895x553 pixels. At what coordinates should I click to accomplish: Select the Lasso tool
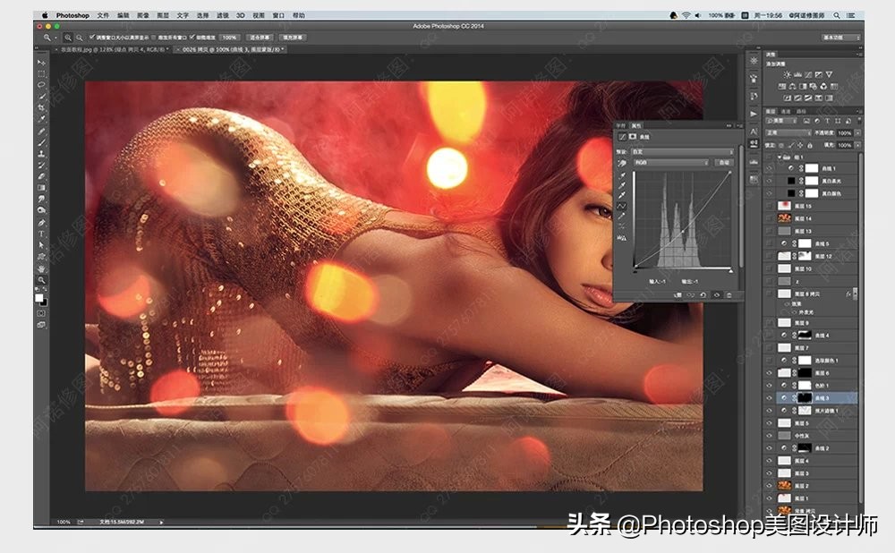click(x=42, y=85)
